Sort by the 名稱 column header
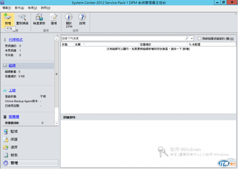The width and height of the screenshot is (238, 169). [106, 45]
